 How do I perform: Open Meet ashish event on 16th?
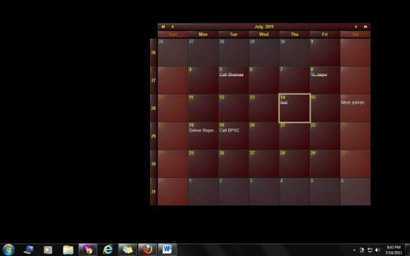click(352, 103)
